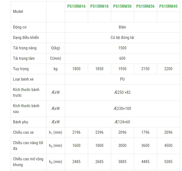Click the Model row label

[18, 12]
